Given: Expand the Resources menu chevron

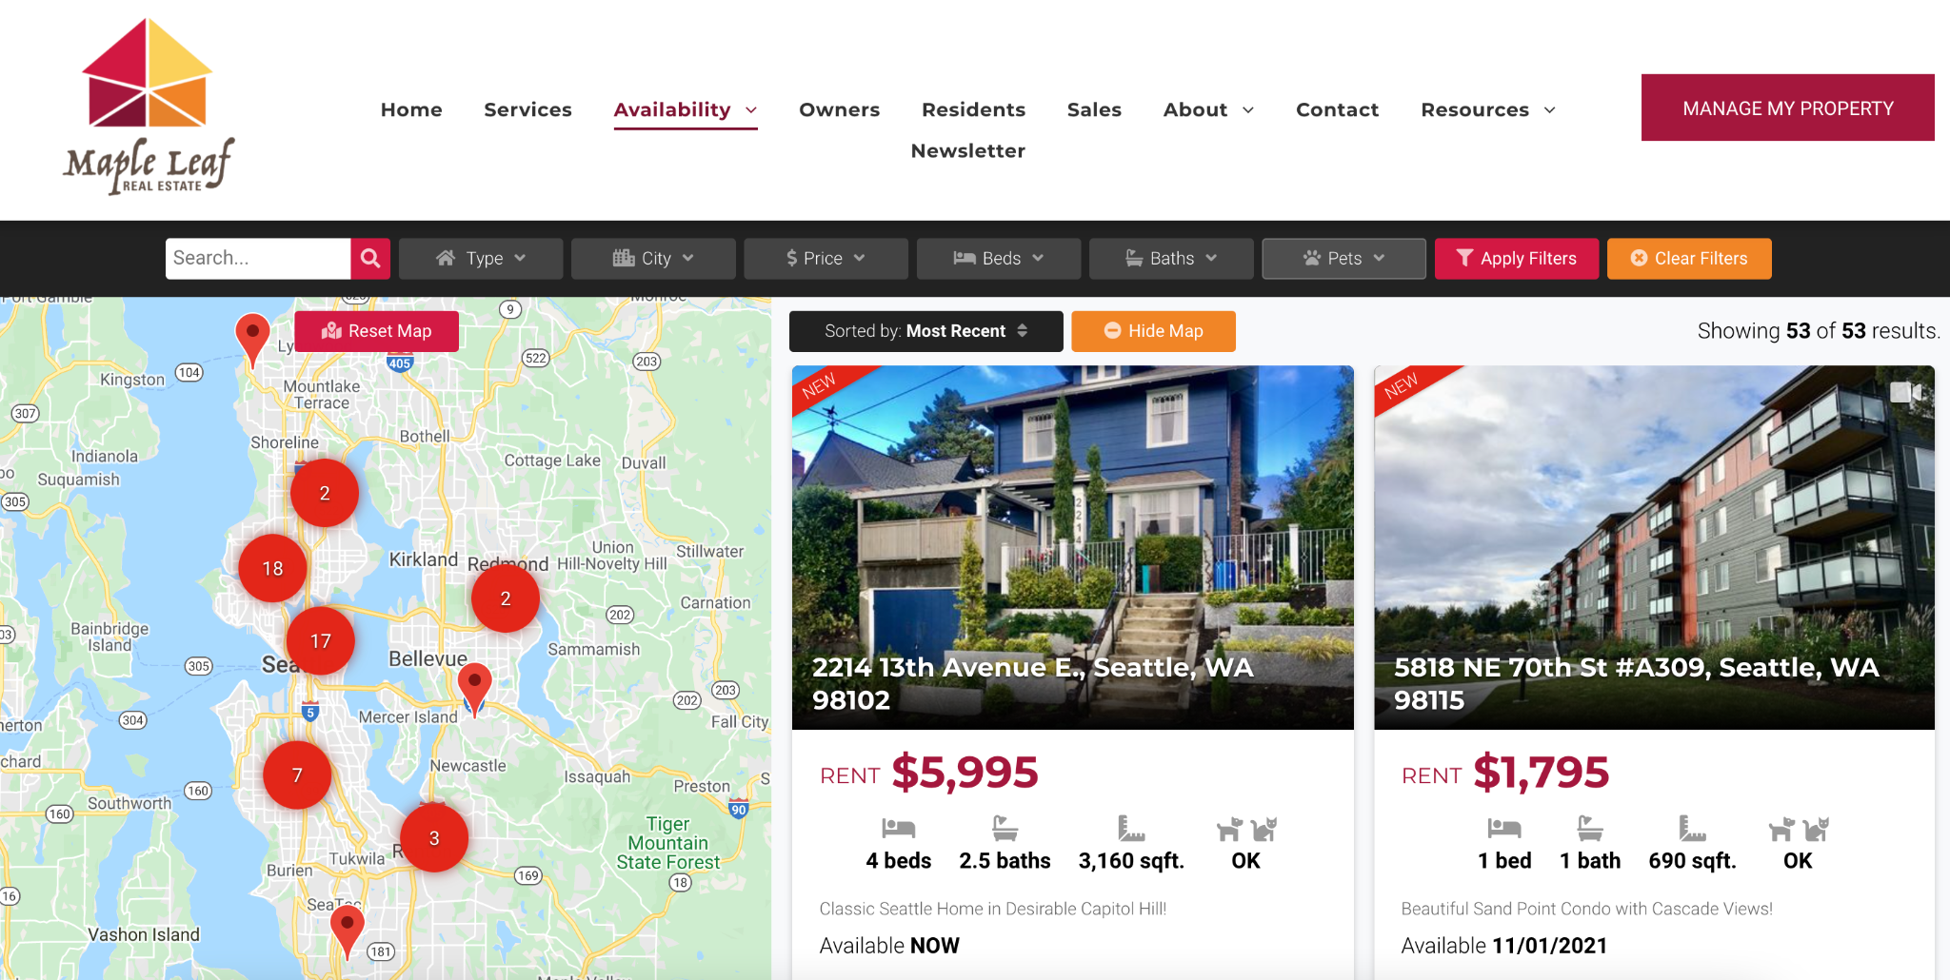Looking at the screenshot, I should pyautogui.click(x=1550, y=110).
